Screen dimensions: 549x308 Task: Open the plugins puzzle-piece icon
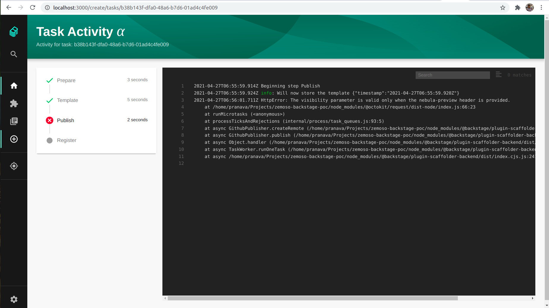tap(14, 103)
